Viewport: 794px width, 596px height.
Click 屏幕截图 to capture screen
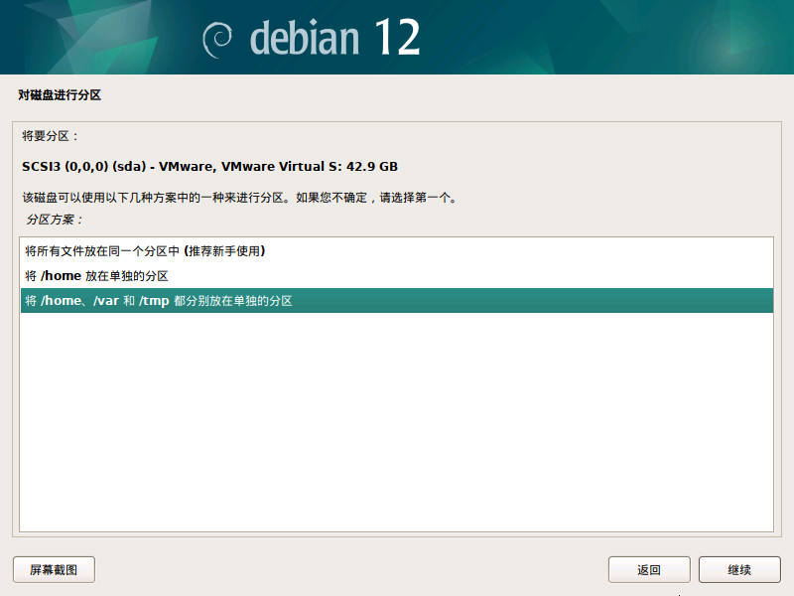click(53, 569)
